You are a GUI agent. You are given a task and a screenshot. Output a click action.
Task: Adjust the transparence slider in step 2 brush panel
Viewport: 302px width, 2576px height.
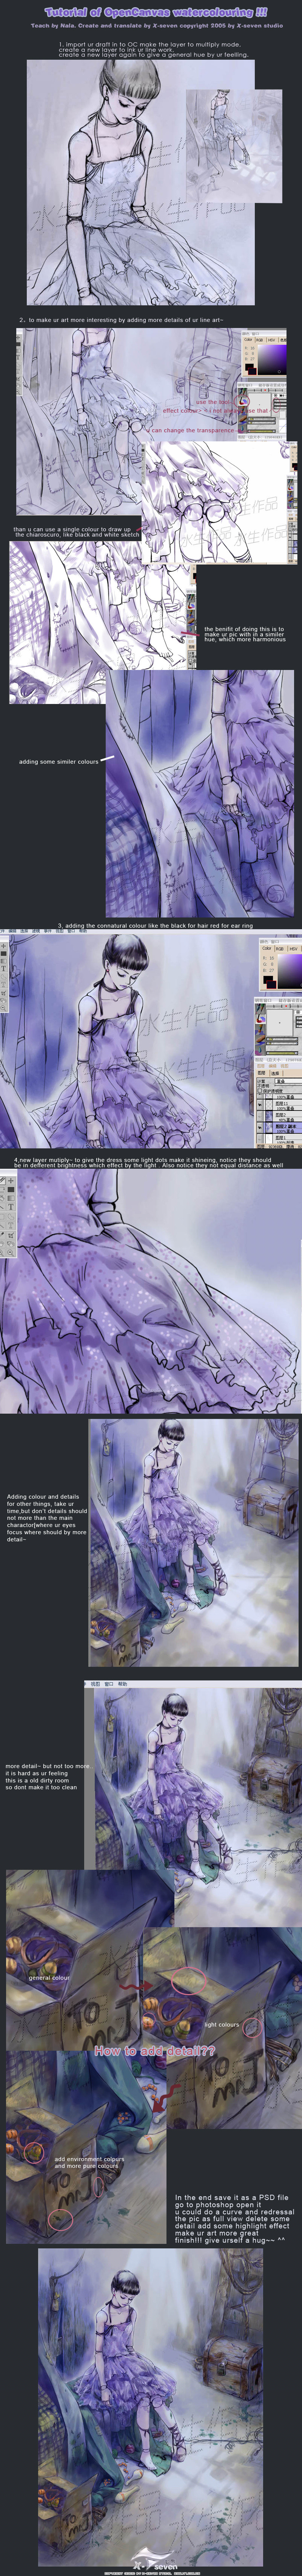[262, 431]
